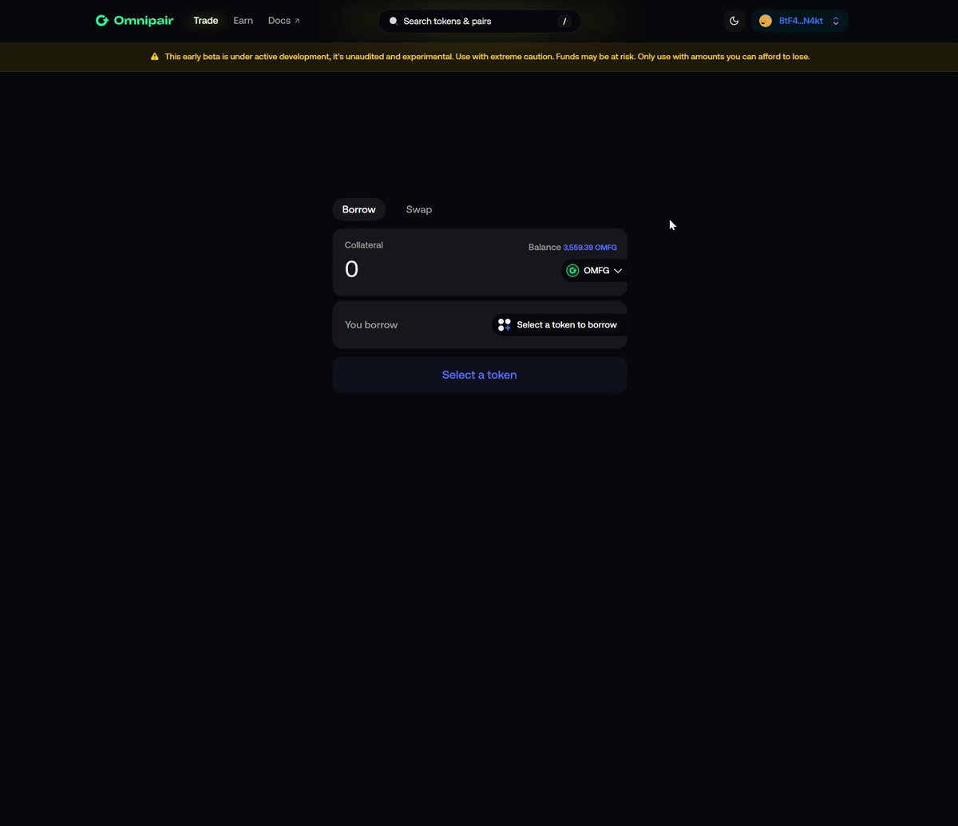The height and width of the screenshot is (826, 958).
Task: Click the Select a token button
Action: pos(480,375)
